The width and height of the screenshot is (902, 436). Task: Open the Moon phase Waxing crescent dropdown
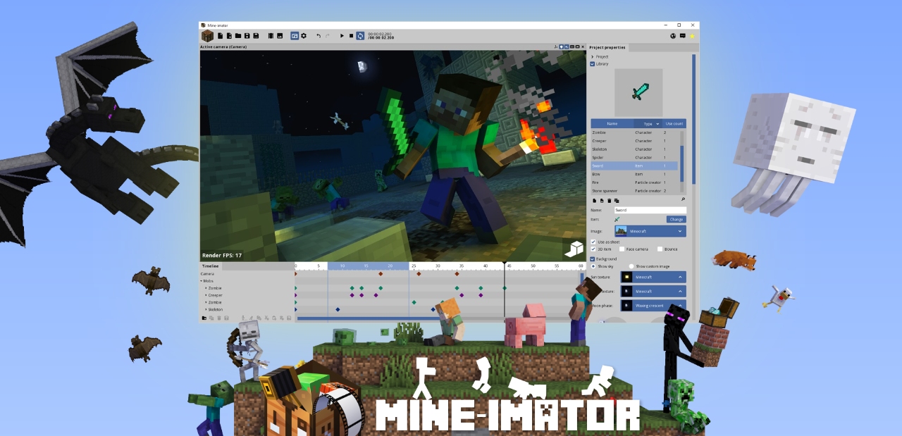(653, 306)
